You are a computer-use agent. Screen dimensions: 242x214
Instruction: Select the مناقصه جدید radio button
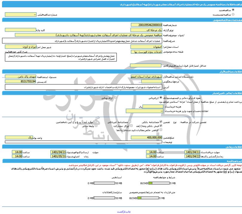tap(233, 10)
